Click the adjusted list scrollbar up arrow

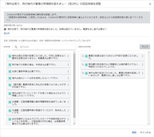click(x=149, y=53)
